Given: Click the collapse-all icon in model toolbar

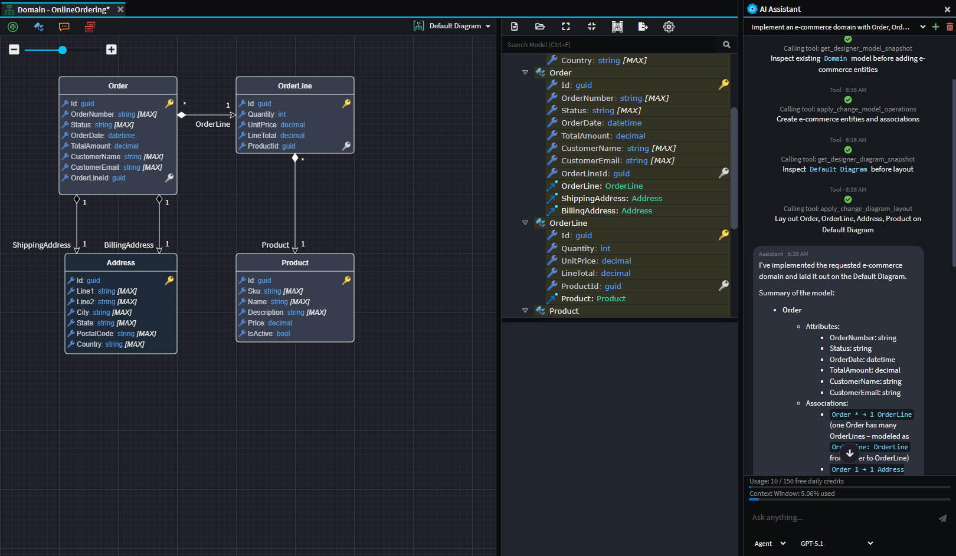Looking at the screenshot, I should 592,27.
